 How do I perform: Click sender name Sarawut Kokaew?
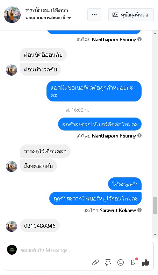pos(118,210)
